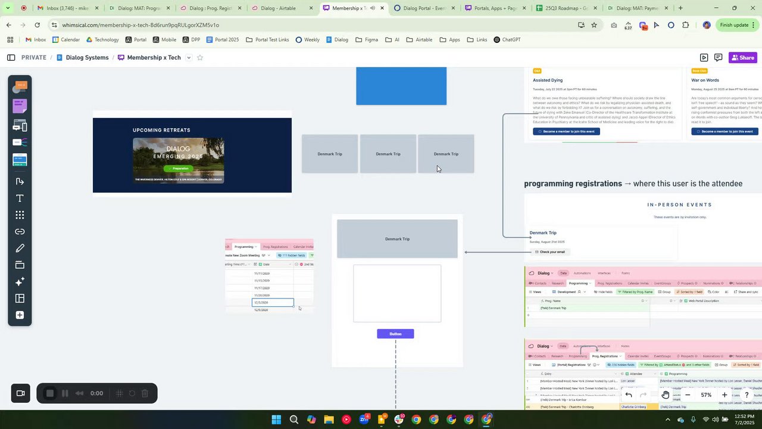
Task: Click the rewind button in recorder bar
Action: tap(80, 393)
